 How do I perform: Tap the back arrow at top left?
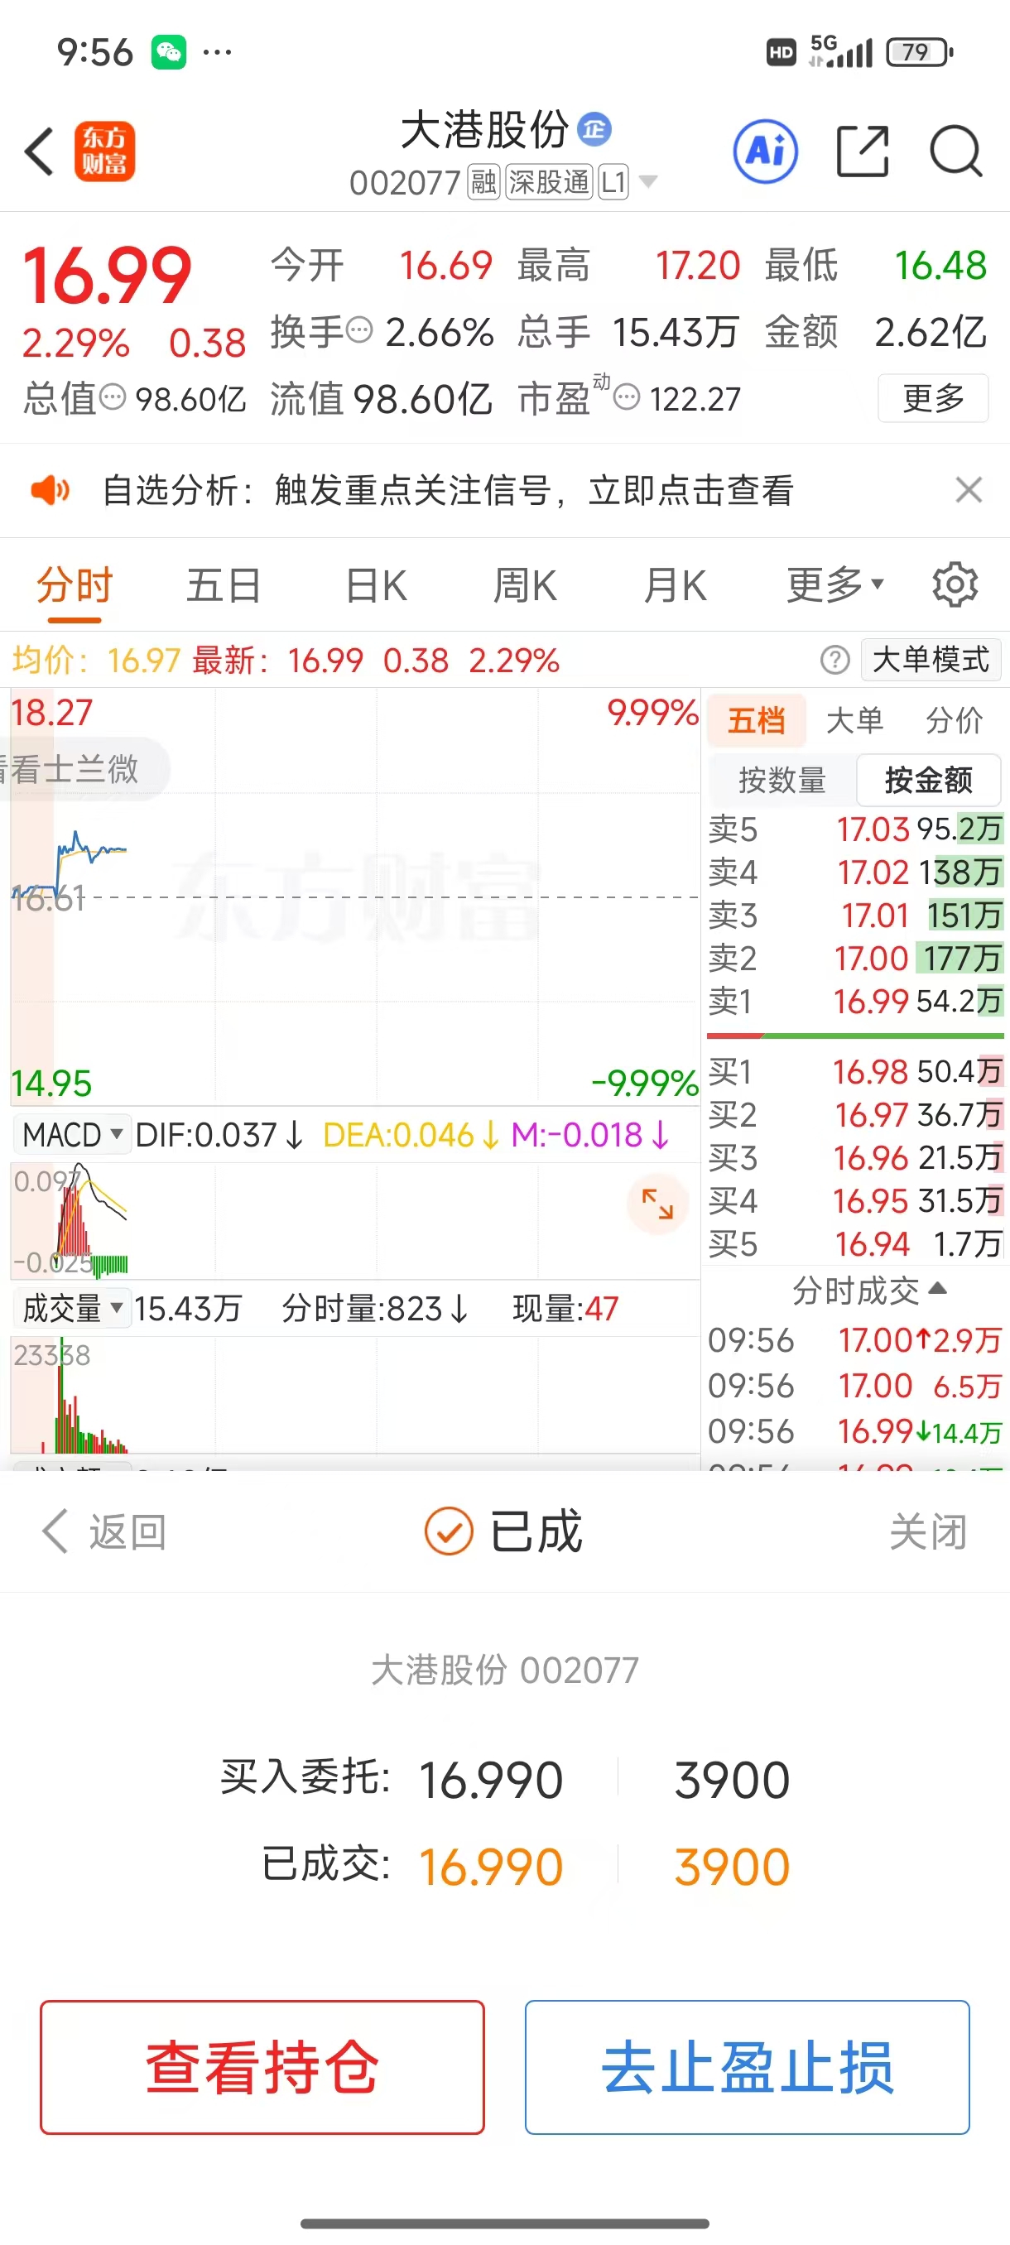click(x=39, y=151)
